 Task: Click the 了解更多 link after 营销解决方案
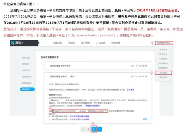tap(131, 90)
